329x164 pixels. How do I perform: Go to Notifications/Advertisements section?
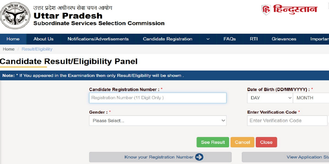[98, 39]
